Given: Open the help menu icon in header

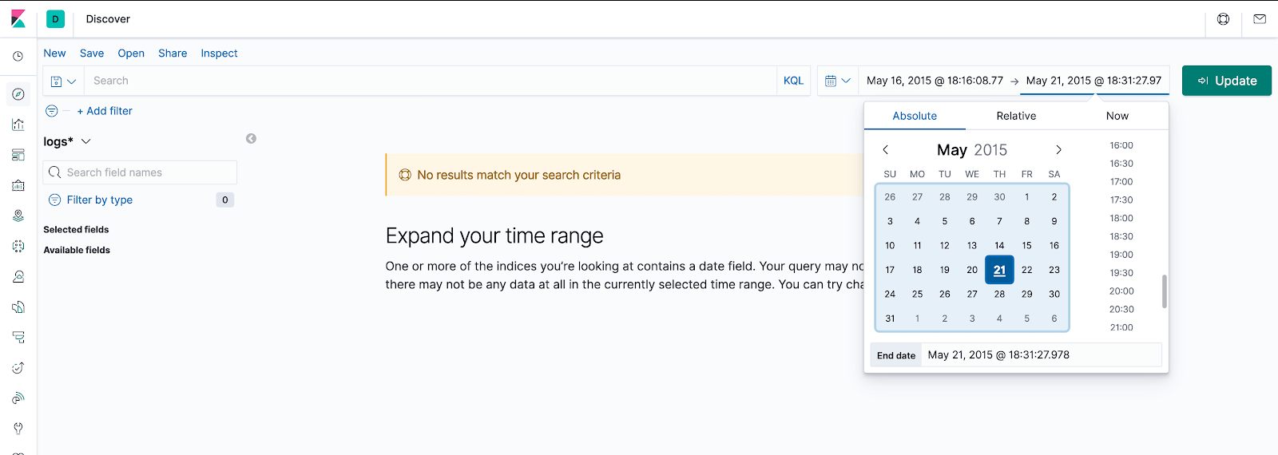Looking at the screenshot, I should click(1223, 19).
